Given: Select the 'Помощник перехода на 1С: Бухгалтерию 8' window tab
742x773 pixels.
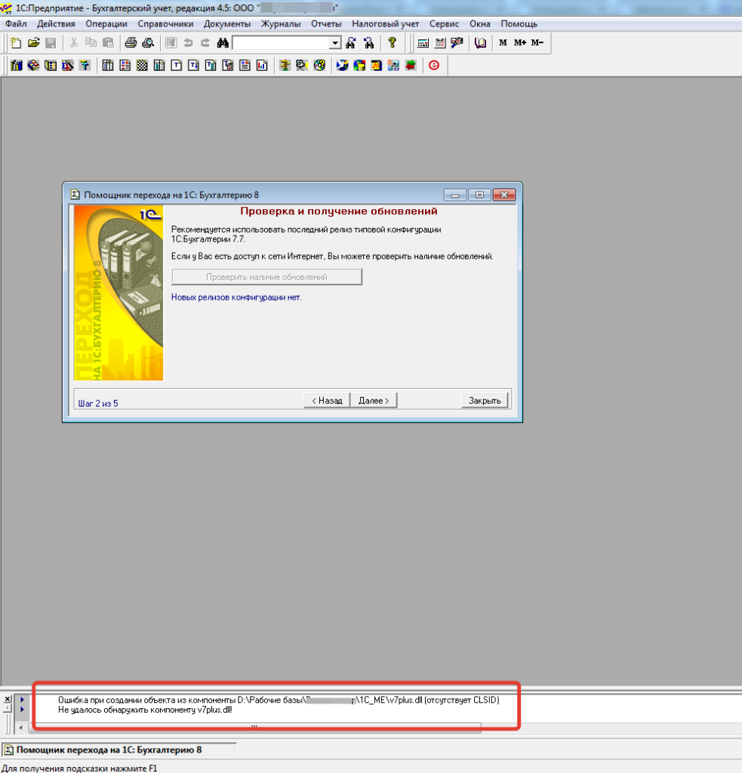Looking at the screenshot, I should (x=119, y=750).
